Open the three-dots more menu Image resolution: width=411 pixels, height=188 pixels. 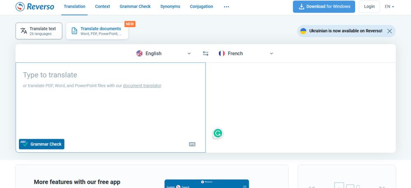pos(226,7)
